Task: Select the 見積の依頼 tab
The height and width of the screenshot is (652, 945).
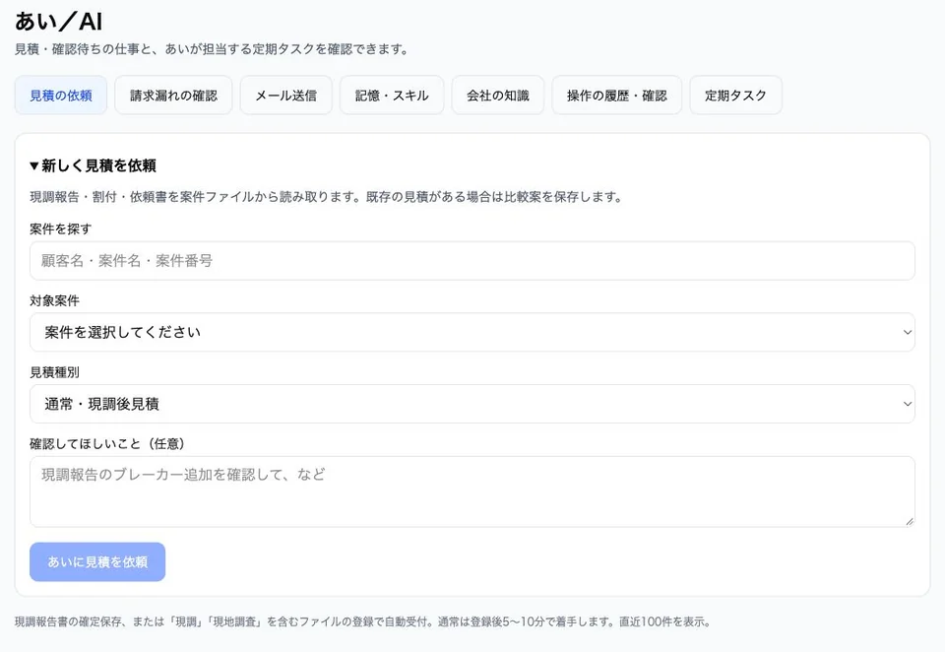Action: (61, 96)
